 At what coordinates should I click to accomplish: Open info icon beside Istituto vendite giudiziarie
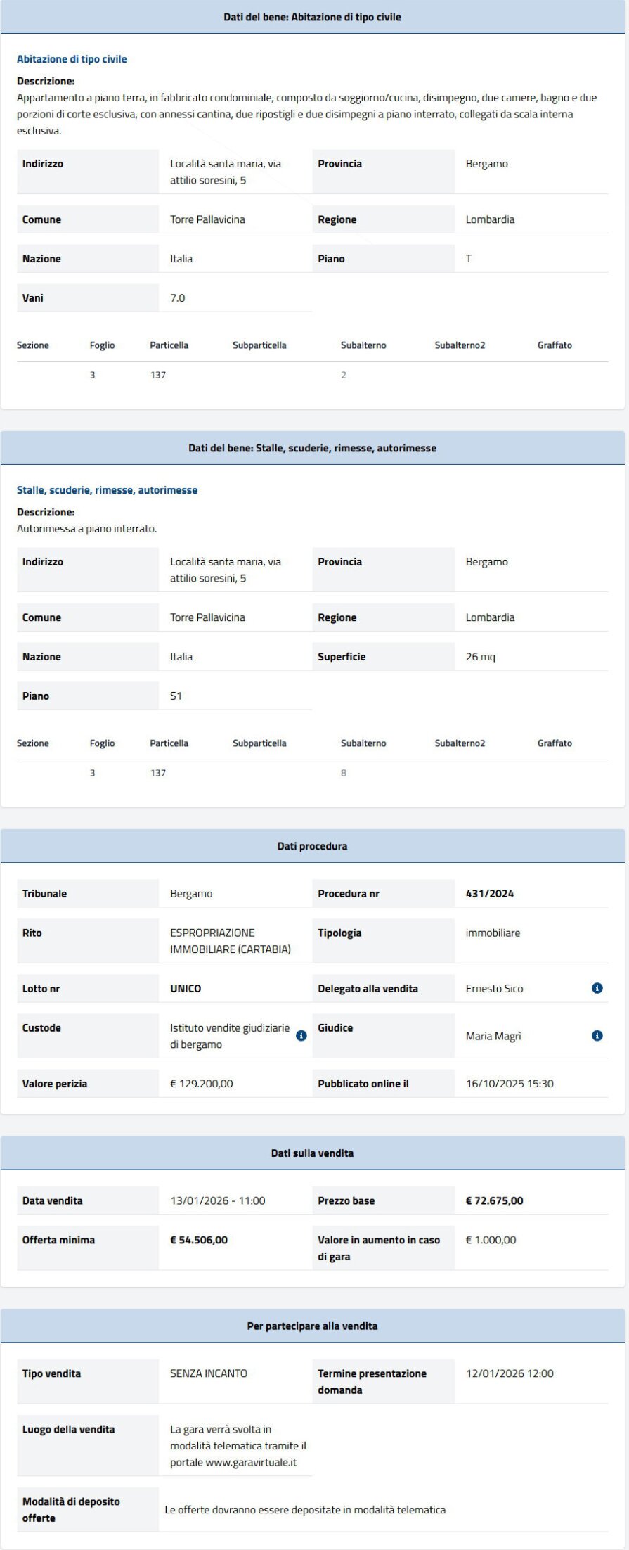point(301,1036)
